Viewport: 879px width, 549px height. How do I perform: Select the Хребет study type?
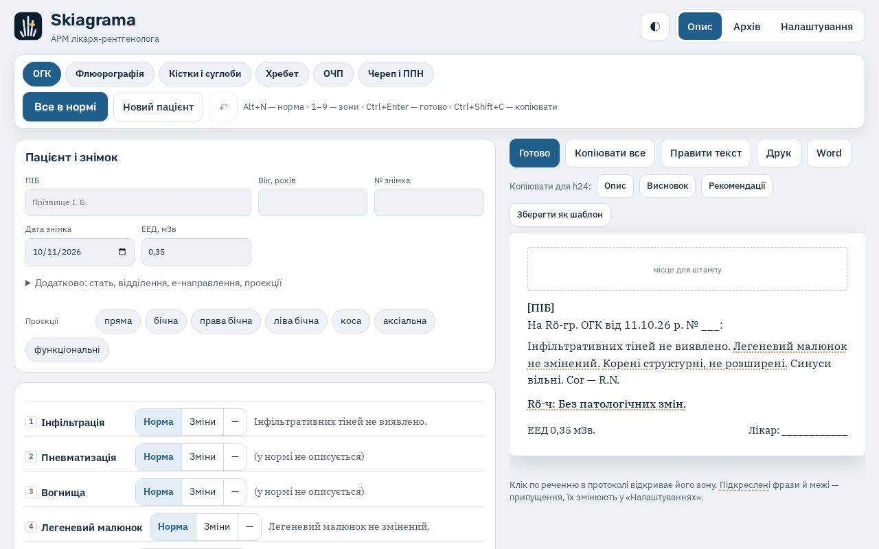[282, 74]
